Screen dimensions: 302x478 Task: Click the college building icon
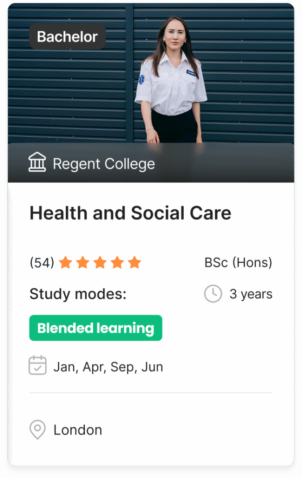coord(37,163)
